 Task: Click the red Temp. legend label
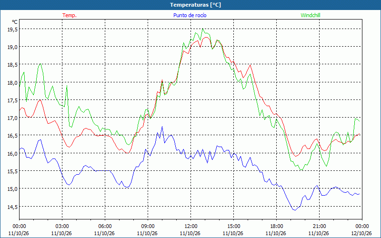point(70,15)
